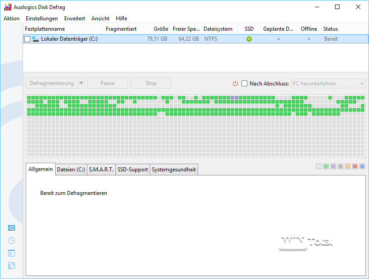369x279 pixels.
Task: Open the SSD tools sidebar icon
Action: pyautogui.click(x=12, y=266)
